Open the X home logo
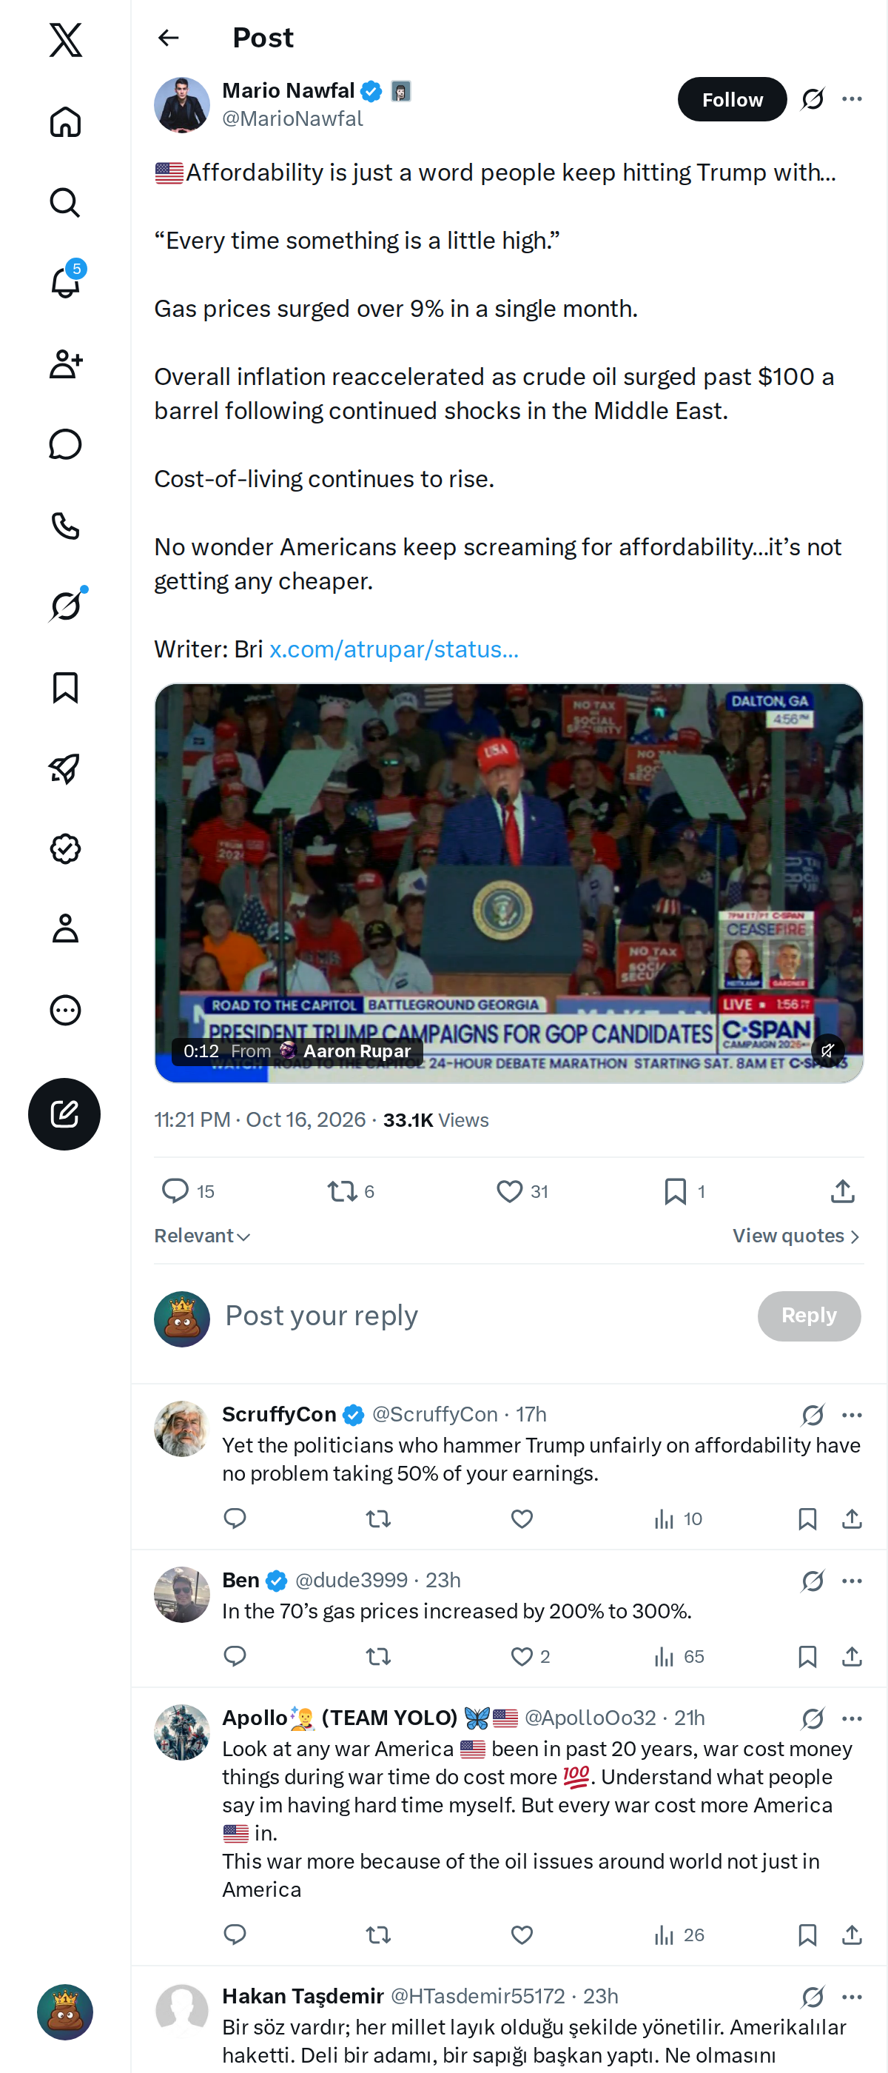The height and width of the screenshot is (2073, 888). 65,39
